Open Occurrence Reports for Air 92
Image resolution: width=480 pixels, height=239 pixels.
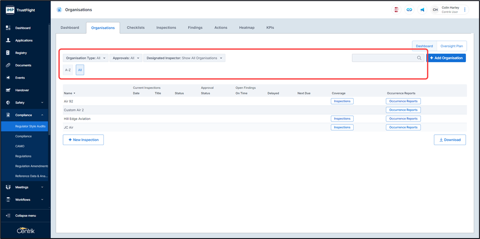click(403, 101)
